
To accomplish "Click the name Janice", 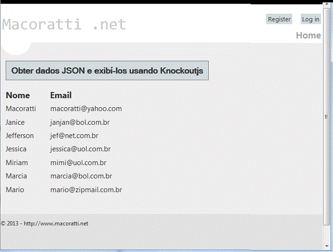I will pos(15,122).
